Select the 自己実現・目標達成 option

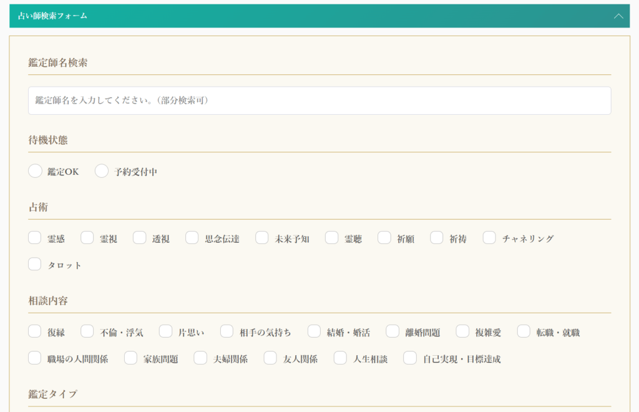point(410,358)
